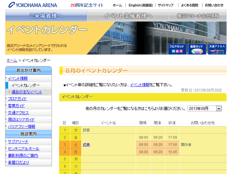The image size is (233, 174).
Task: Expand month list with dropdown arrow
Action: point(218,109)
